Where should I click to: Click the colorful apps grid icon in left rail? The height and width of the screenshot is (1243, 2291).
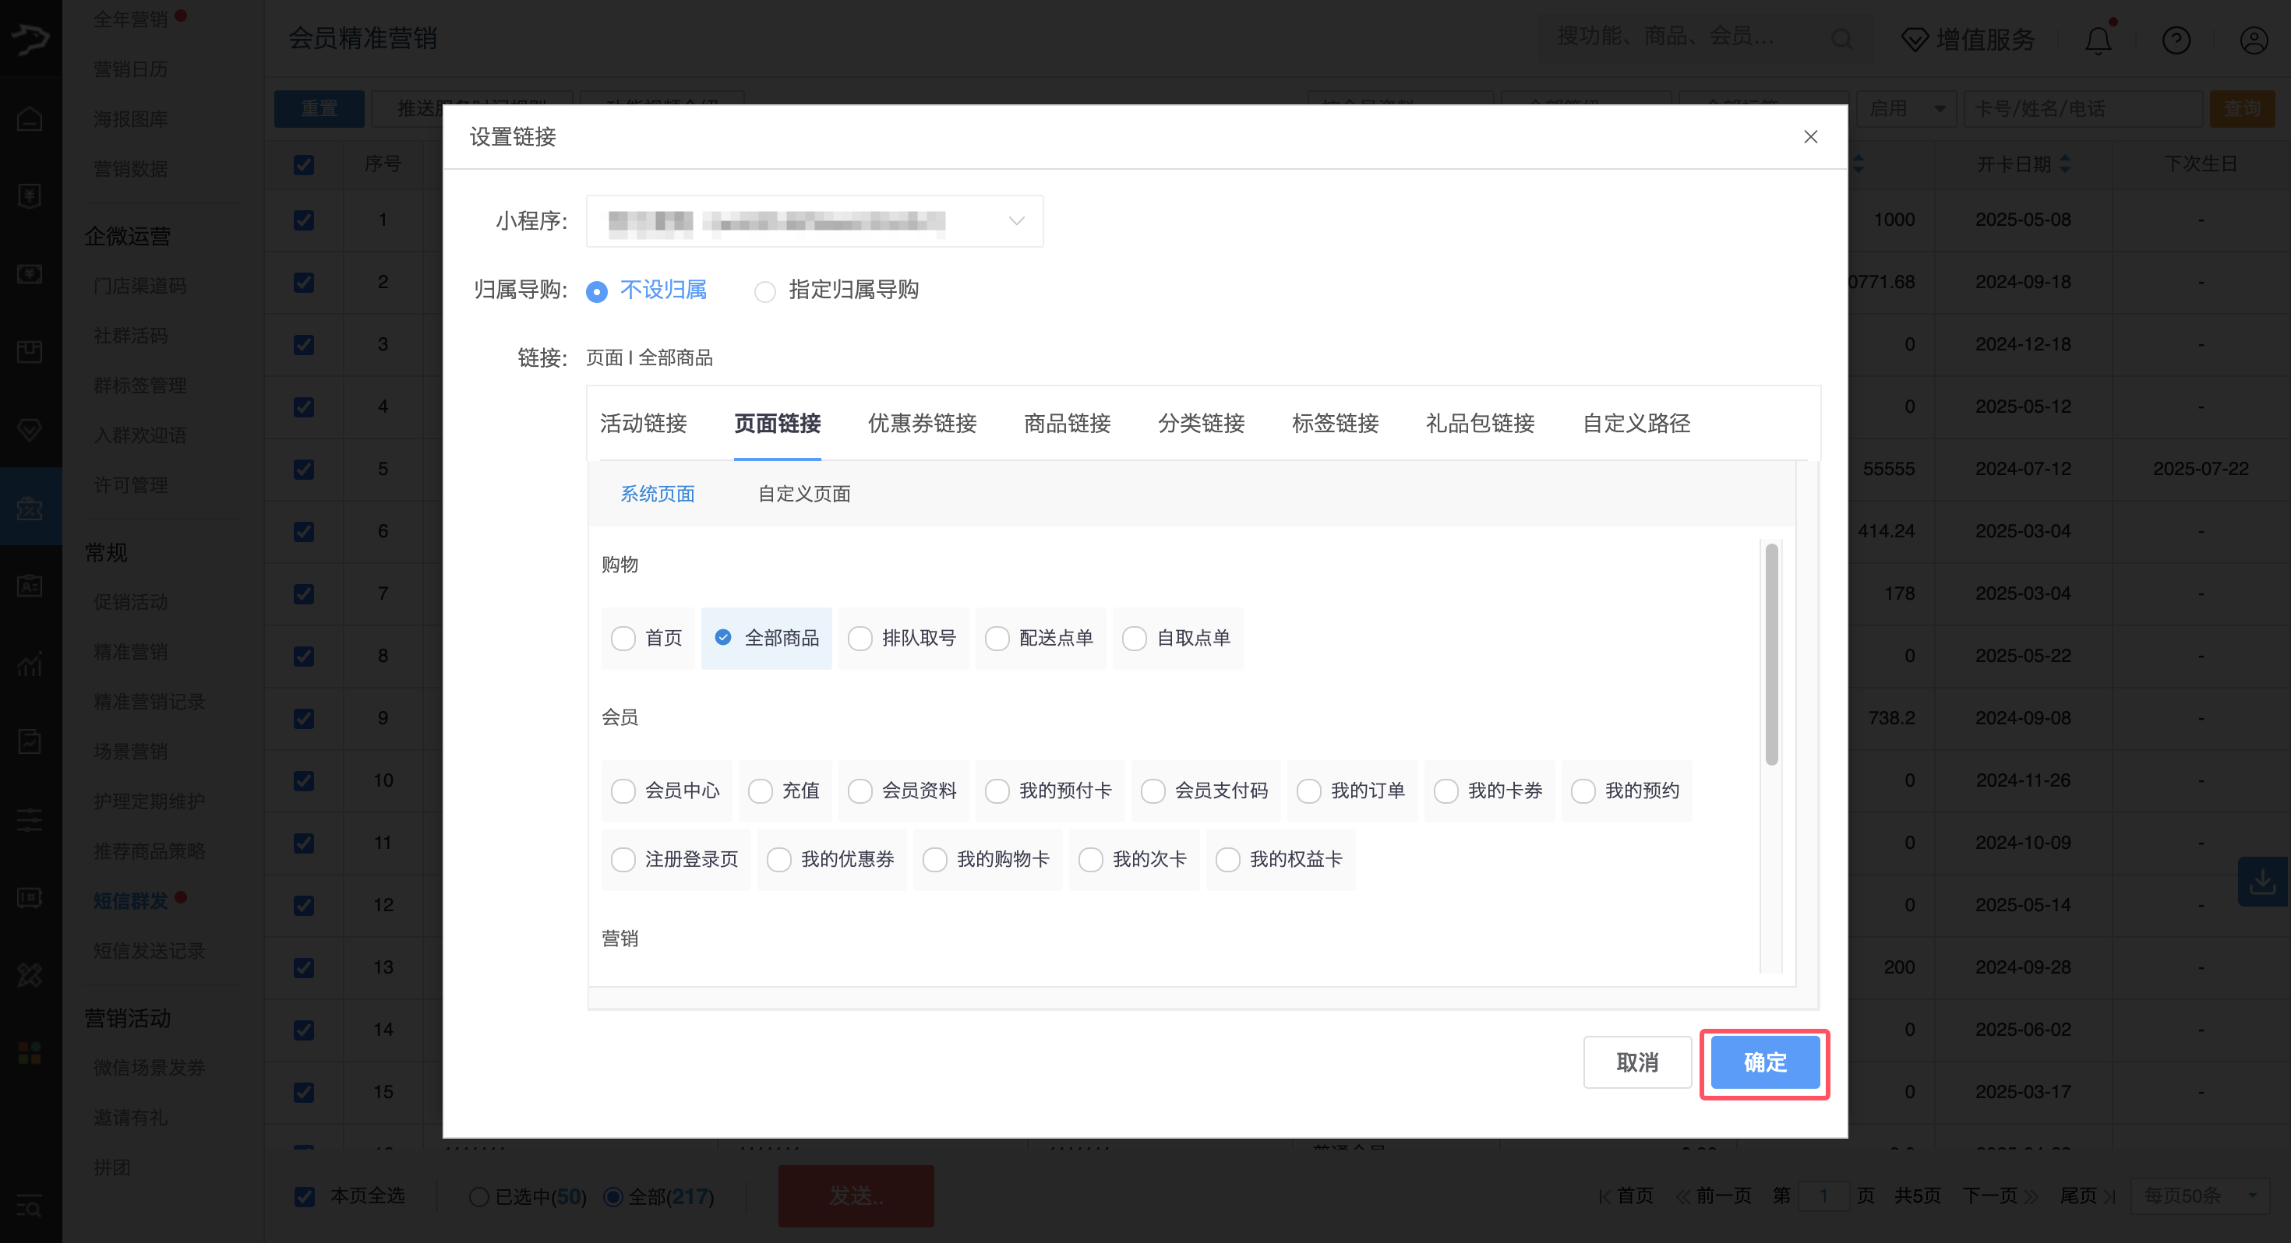pyautogui.click(x=30, y=1053)
